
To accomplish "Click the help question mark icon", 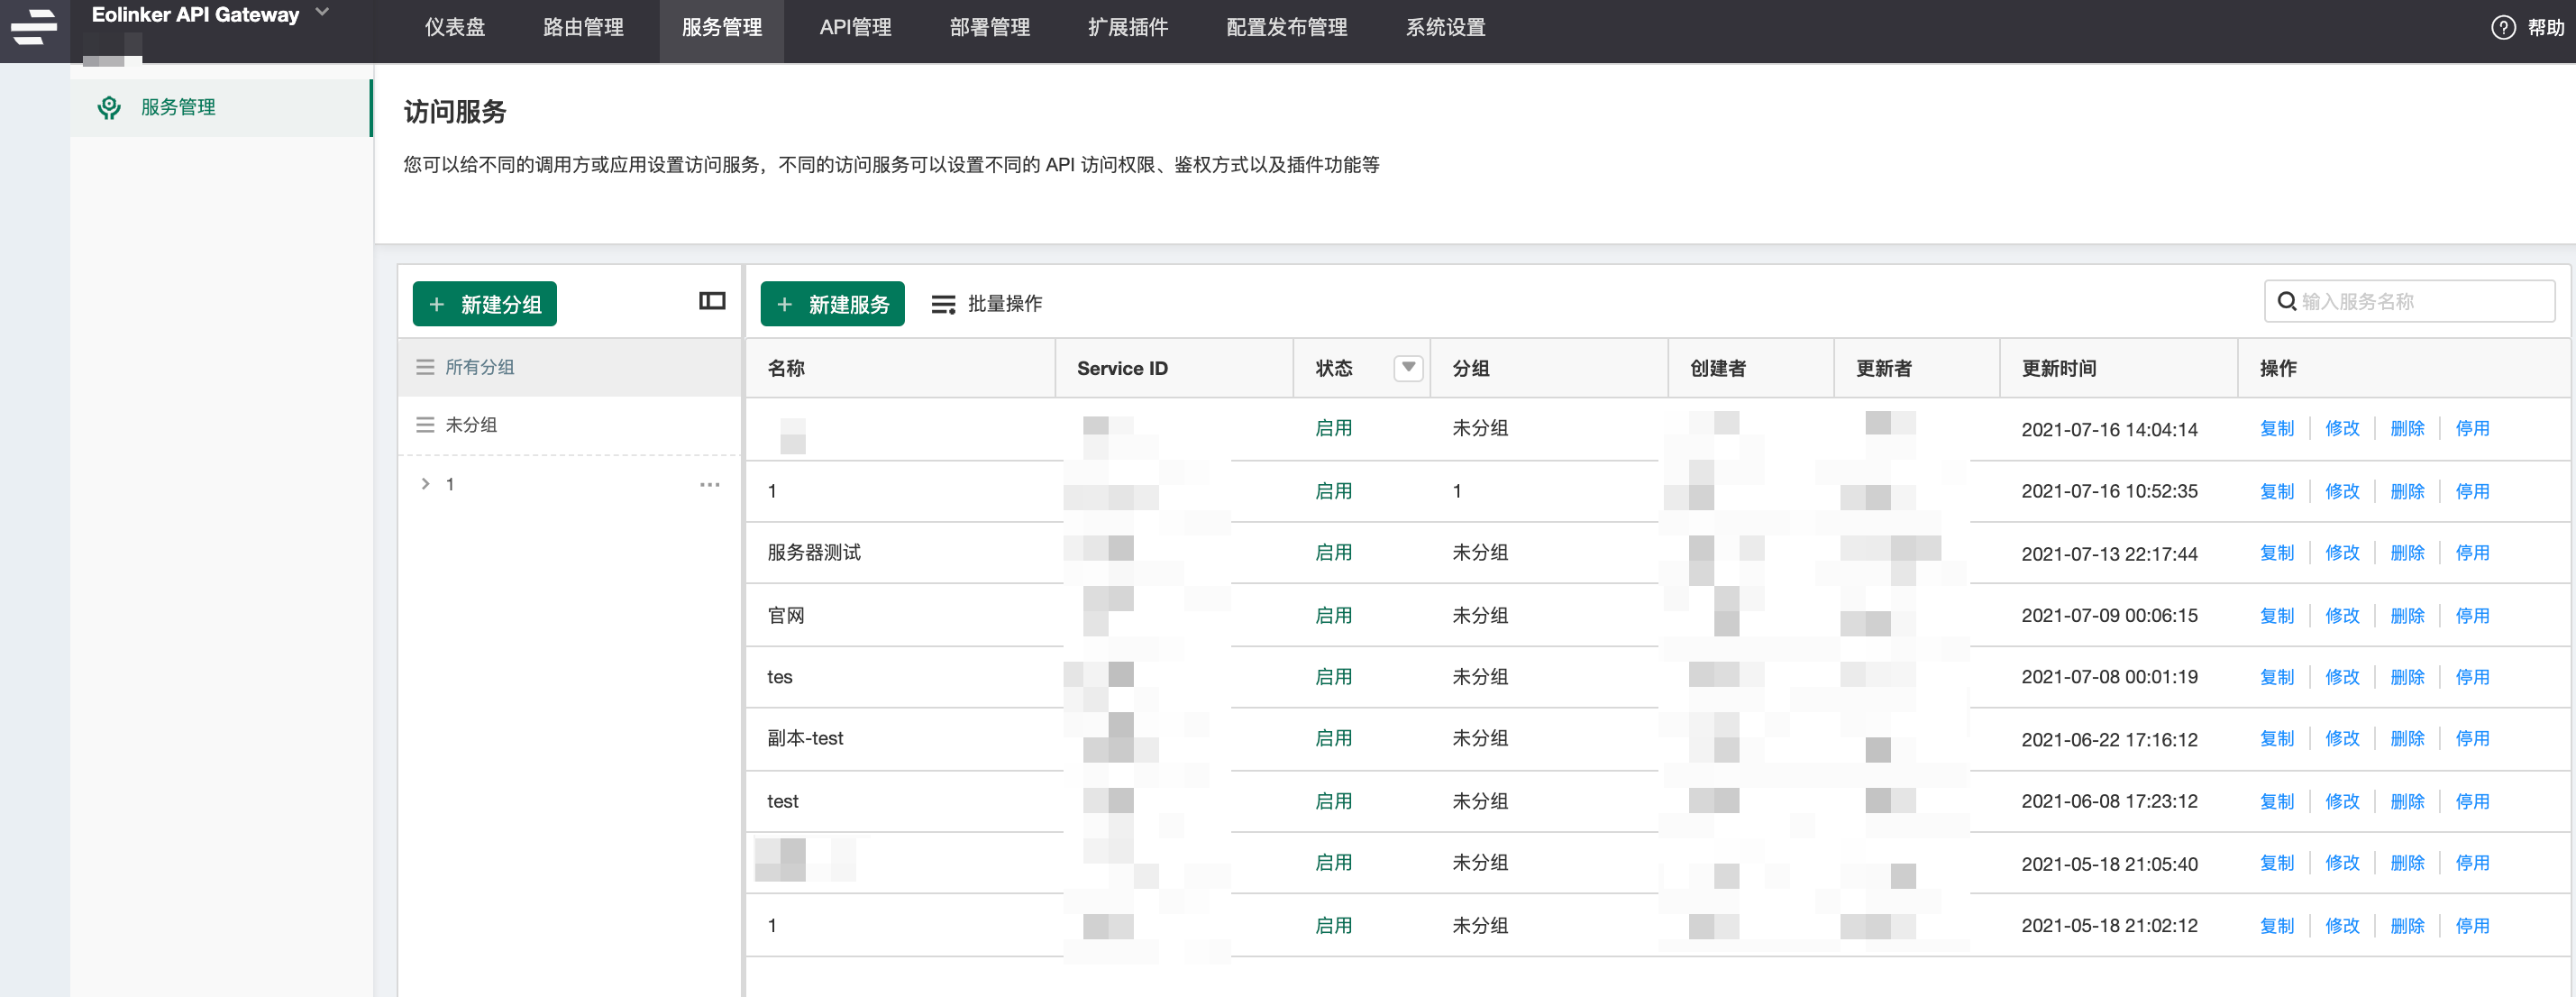I will click(2502, 28).
